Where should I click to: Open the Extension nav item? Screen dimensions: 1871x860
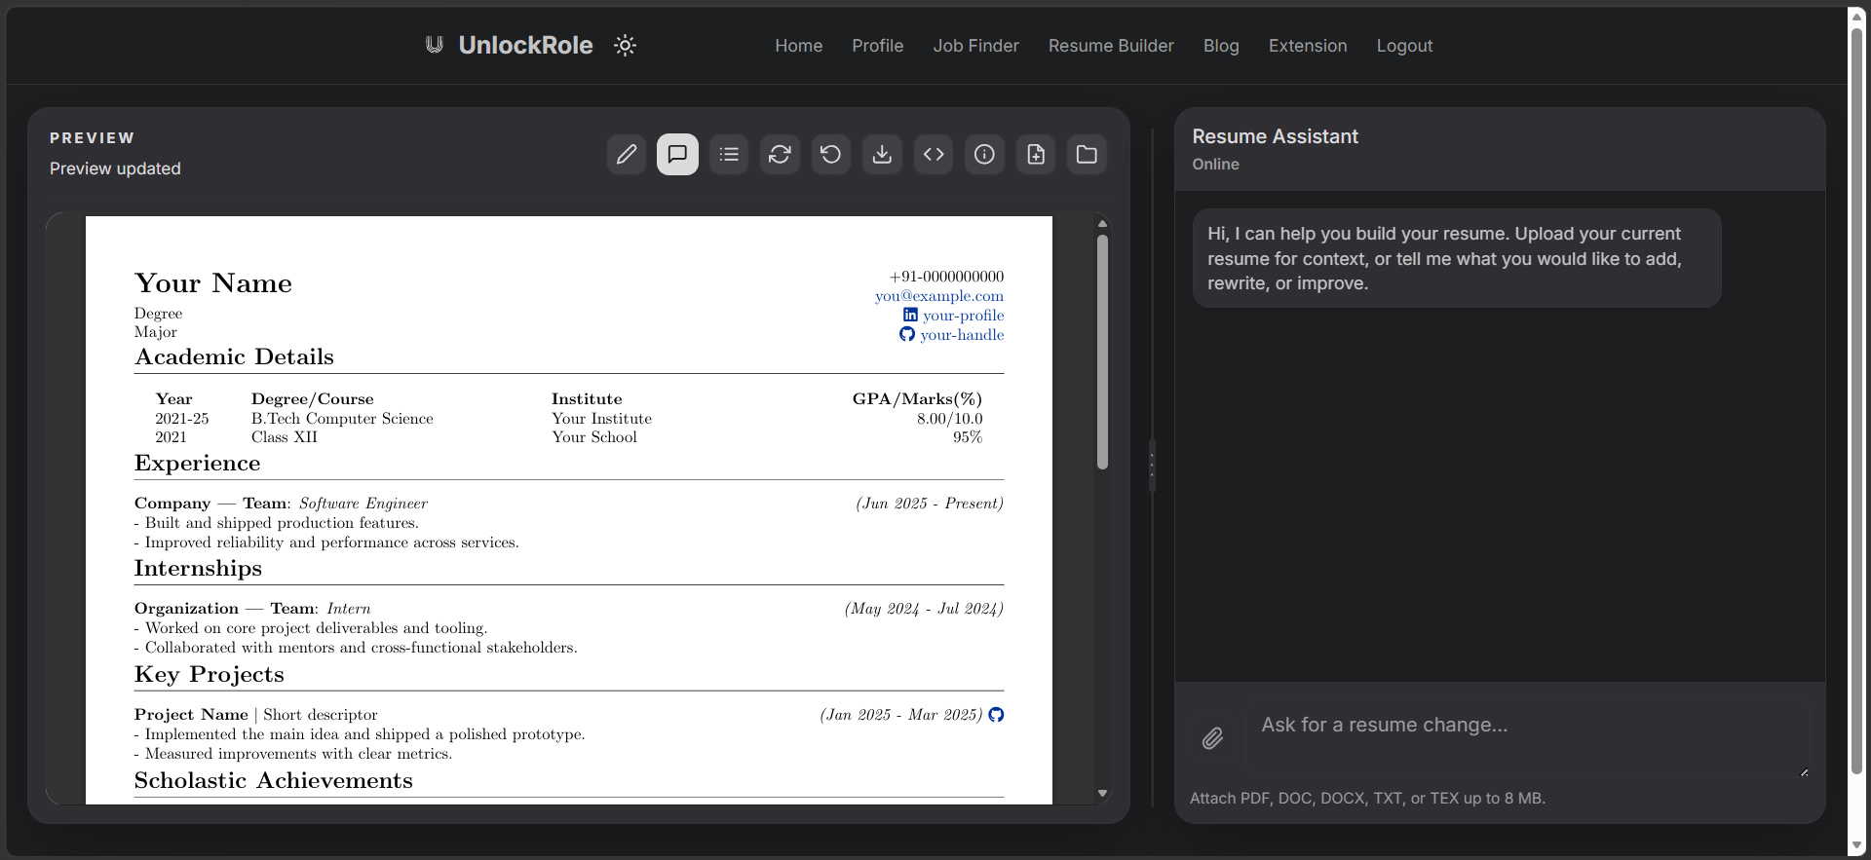(x=1308, y=46)
